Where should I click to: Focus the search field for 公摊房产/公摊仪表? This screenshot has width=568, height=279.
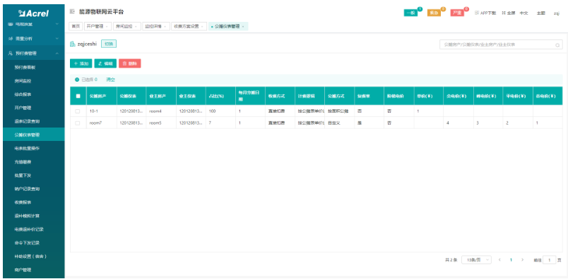tap(501, 45)
